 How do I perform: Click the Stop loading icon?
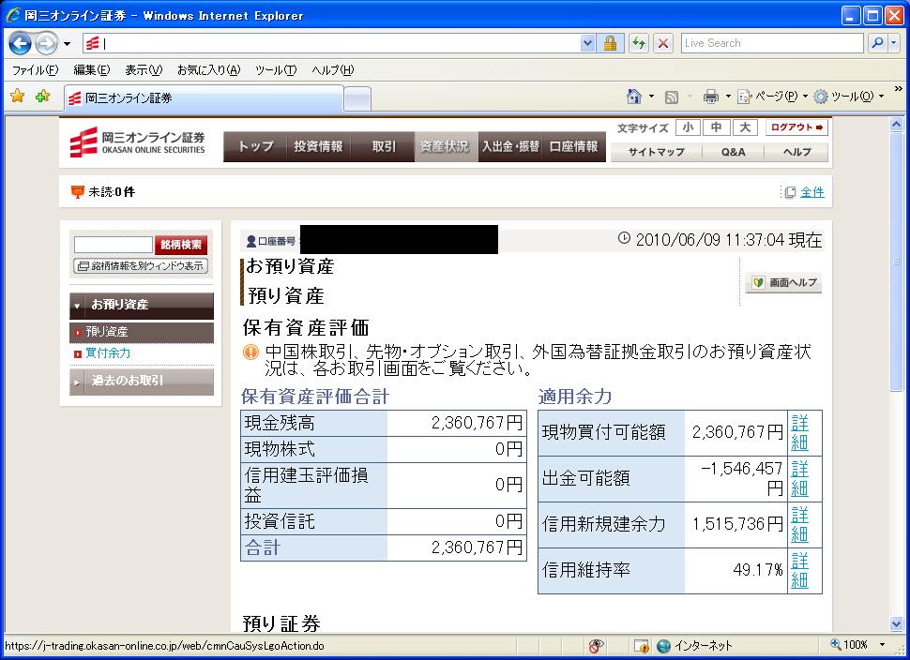tap(662, 43)
